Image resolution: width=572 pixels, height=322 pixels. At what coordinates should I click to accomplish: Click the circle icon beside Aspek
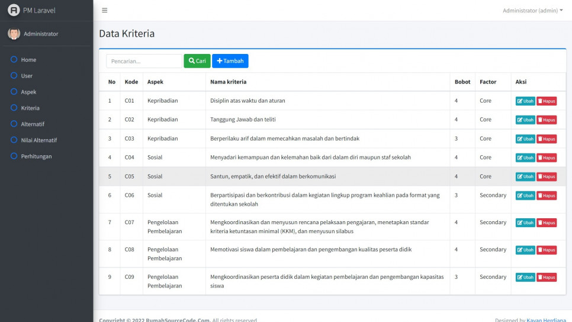(x=14, y=91)
